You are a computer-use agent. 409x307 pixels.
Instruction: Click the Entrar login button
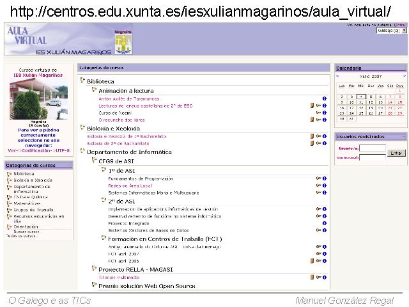[396, 153]
